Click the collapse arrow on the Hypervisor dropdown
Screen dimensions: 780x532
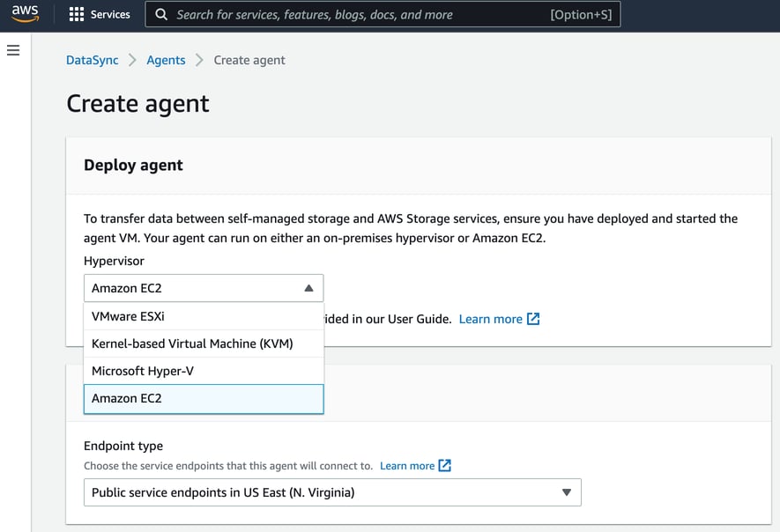tap(308, 287)
